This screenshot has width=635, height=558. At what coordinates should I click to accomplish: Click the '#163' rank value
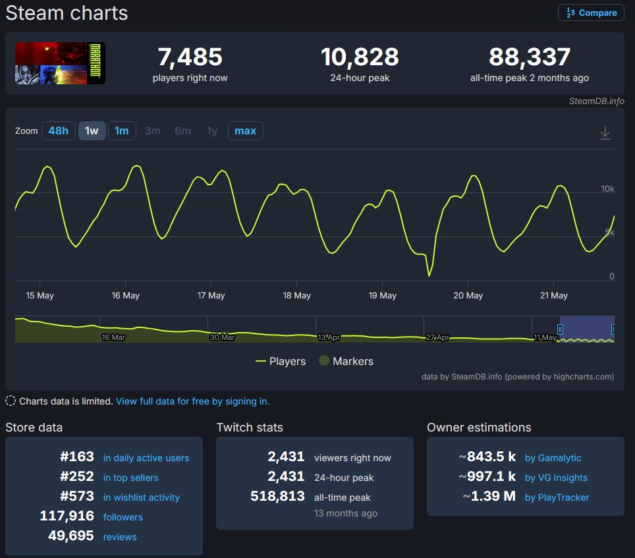pos(77,457)
